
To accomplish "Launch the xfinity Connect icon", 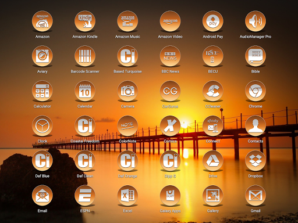I will tap(213, 126).
